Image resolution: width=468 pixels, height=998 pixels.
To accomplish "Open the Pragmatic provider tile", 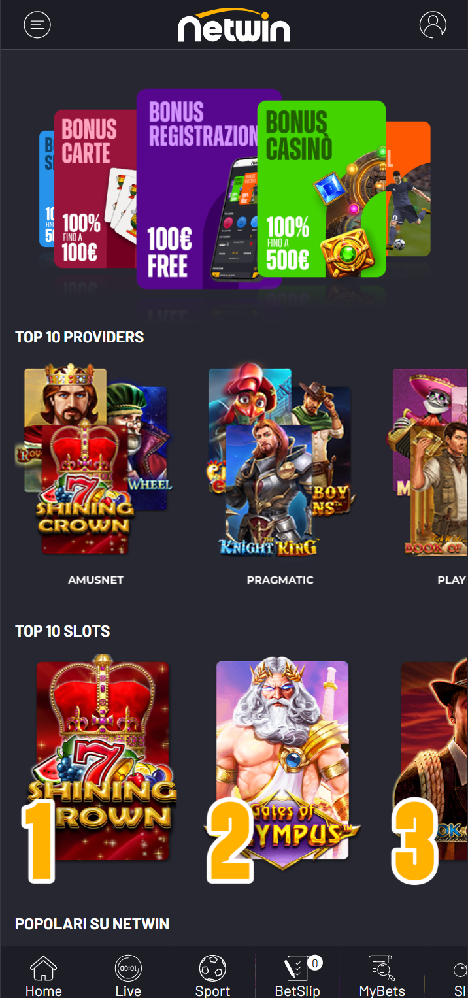I will point(280,460).
